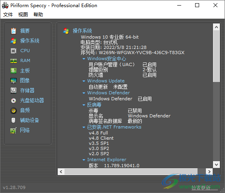Open the RAM section label
Image resolution: width=225 pixels, height=193 pixels.
coord(25,60)
